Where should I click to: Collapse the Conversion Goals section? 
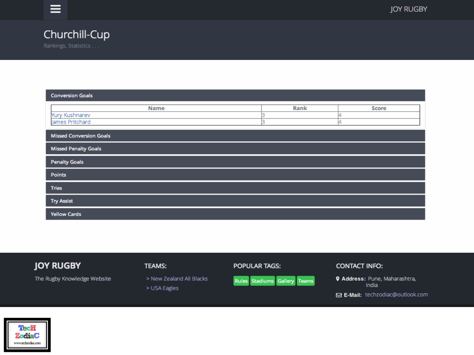tap(235, 95)
